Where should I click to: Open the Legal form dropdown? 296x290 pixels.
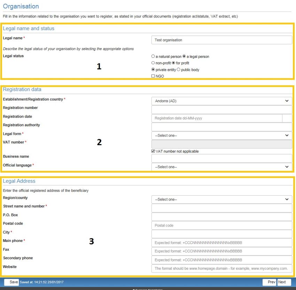point(221,135)
